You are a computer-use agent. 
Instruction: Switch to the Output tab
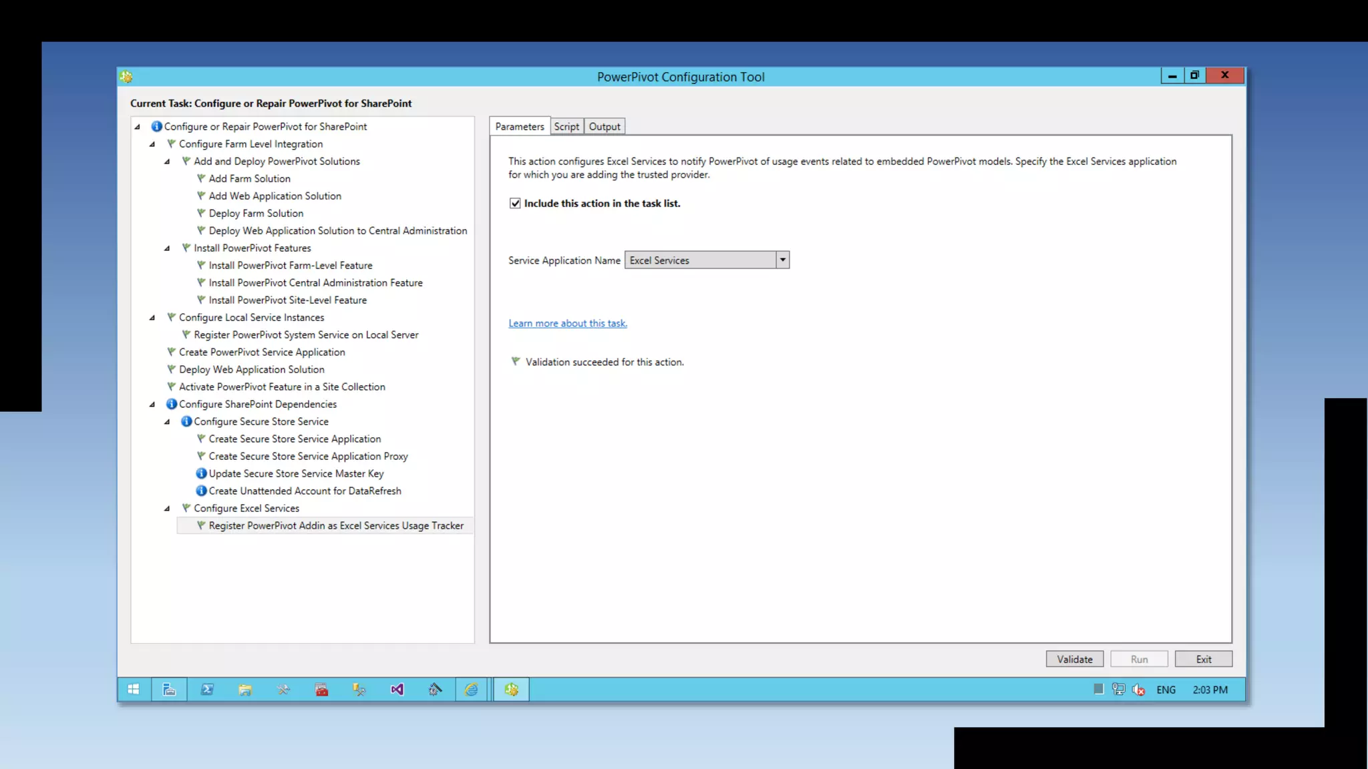coord(605,127)
